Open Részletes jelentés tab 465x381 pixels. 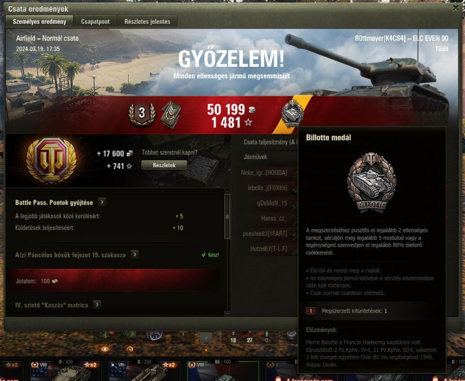(148, 21)
